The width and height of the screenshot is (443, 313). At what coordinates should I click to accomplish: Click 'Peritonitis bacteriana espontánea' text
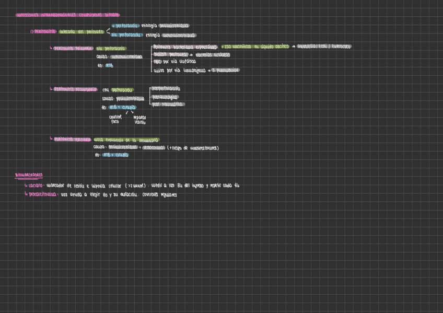[x=185, y=47]
